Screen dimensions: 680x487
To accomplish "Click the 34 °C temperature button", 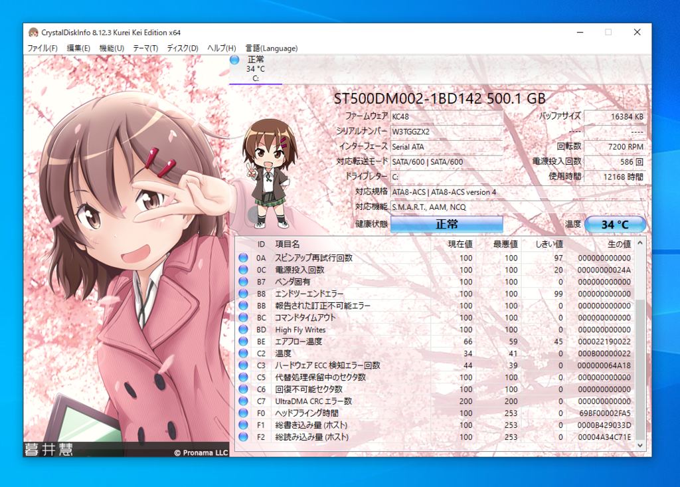I will tap(615, 225).
